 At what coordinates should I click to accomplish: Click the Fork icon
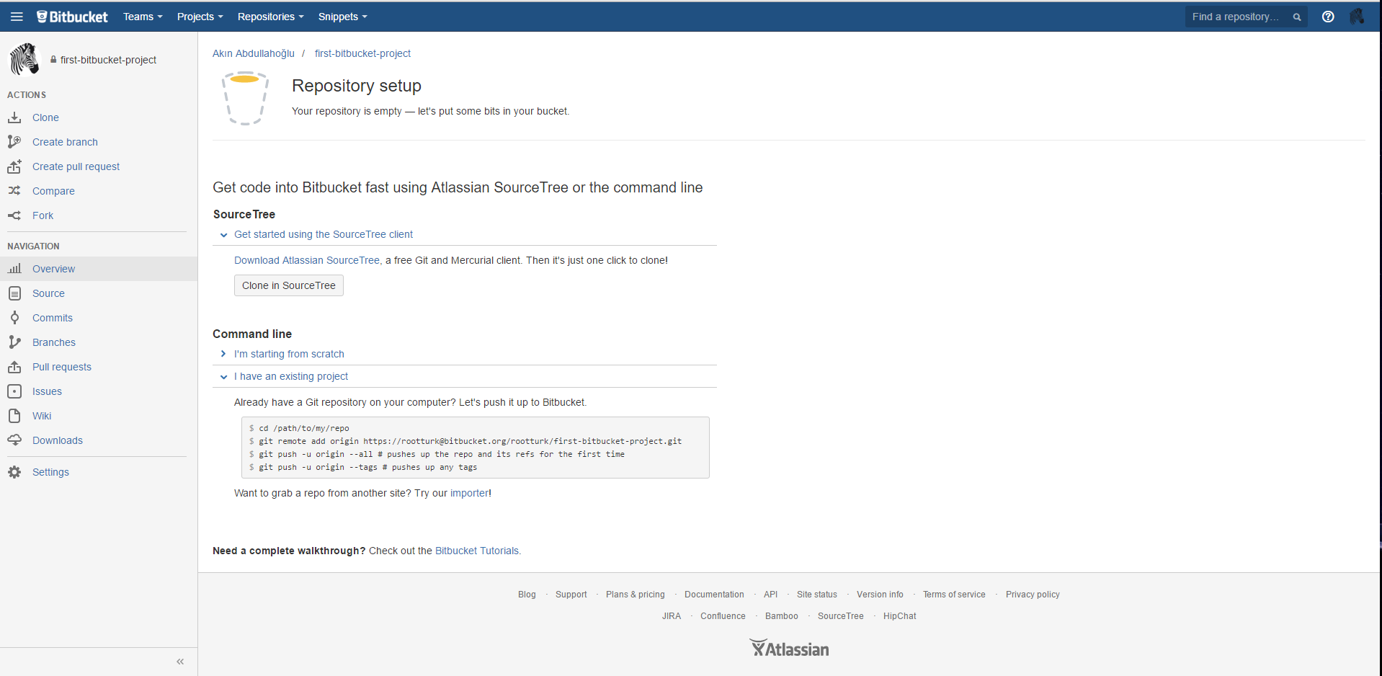(x=14, y=215)
